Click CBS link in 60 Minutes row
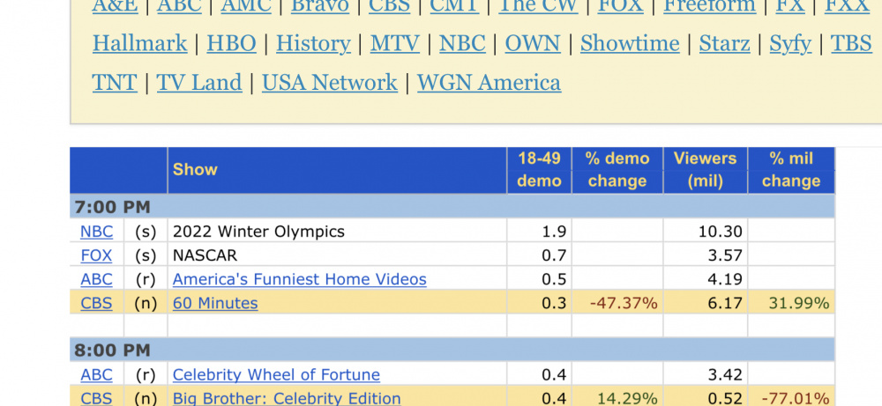Image resolution: width=882 pixels, height=406 pixels. (96, 303)
